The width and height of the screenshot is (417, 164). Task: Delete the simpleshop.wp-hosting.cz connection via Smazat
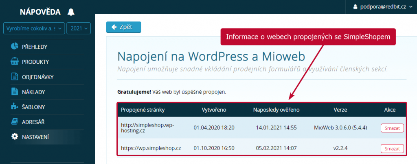392,128
